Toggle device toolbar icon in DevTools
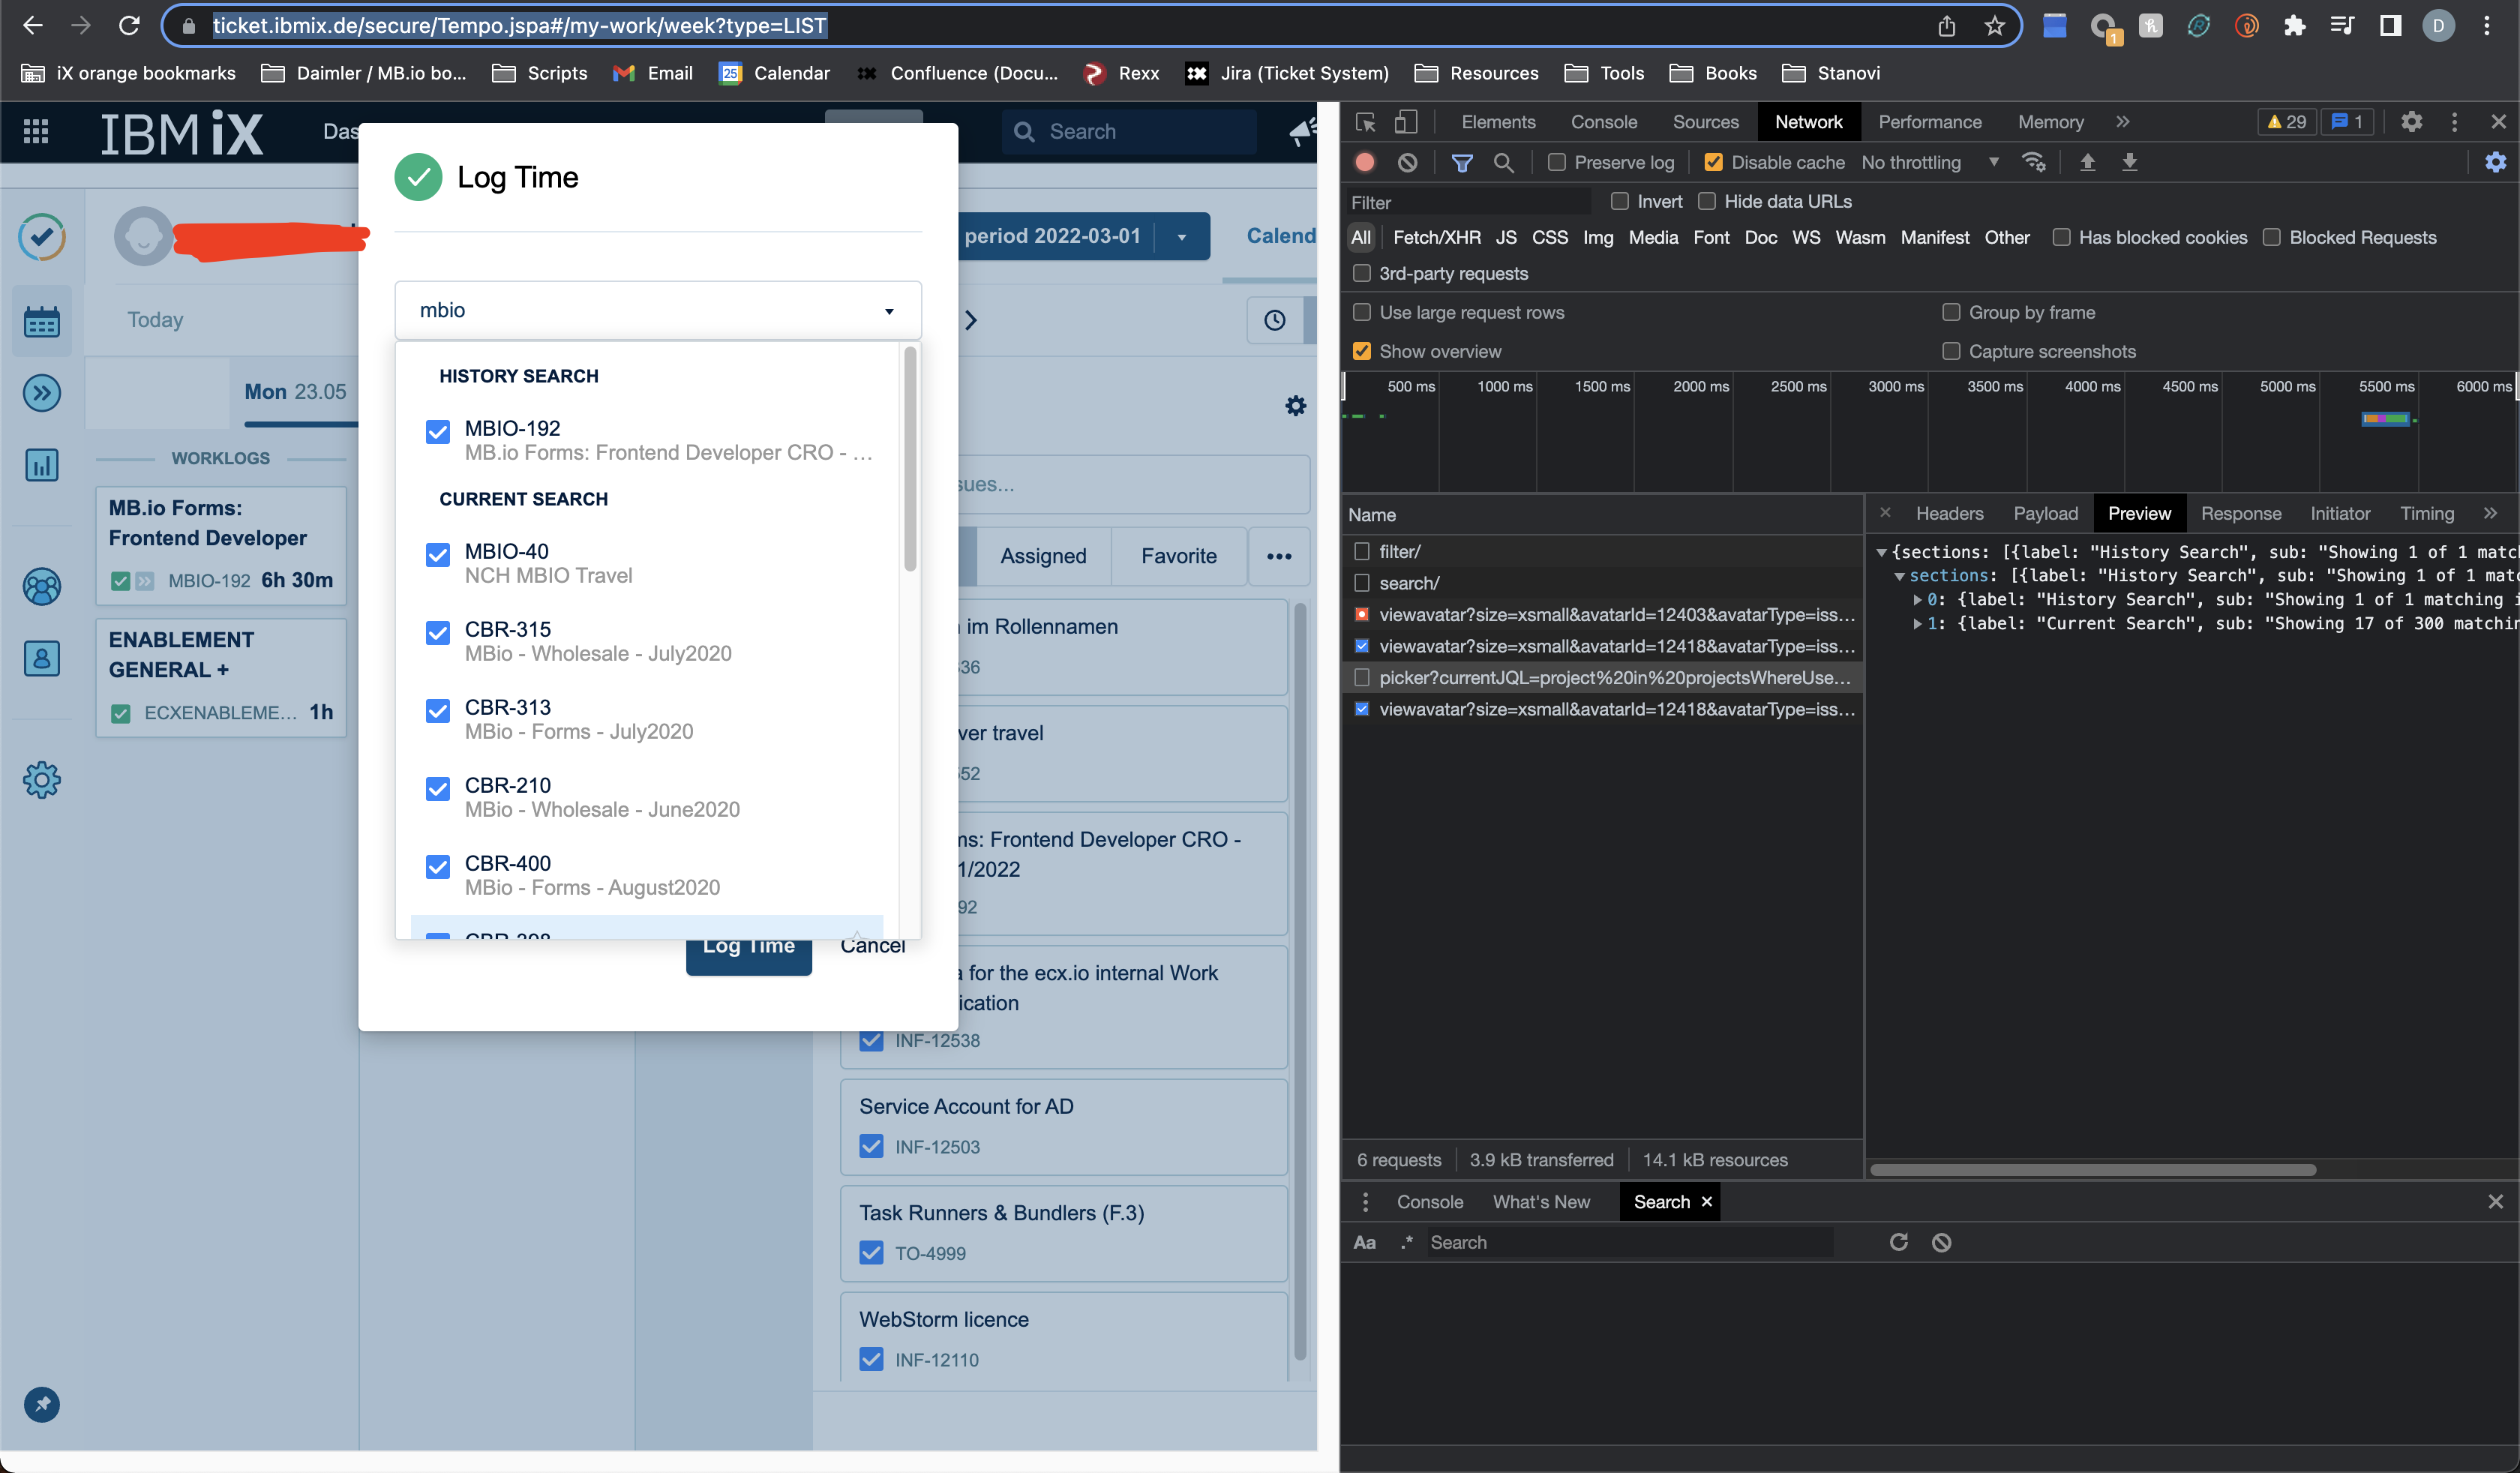The width and height of the screenshot is (2520, 1473). [1406, 122]
